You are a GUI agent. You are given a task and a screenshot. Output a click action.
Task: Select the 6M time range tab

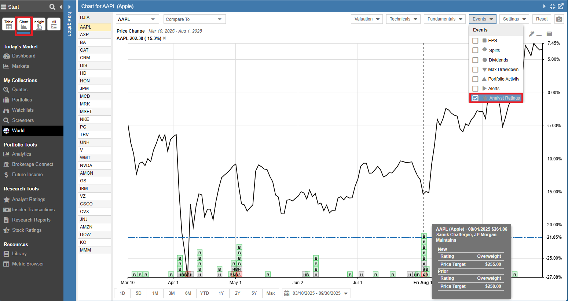point(188,293)
